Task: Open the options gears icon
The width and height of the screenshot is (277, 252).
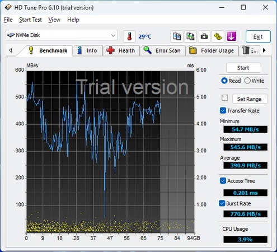Action: tap(218, 36)
